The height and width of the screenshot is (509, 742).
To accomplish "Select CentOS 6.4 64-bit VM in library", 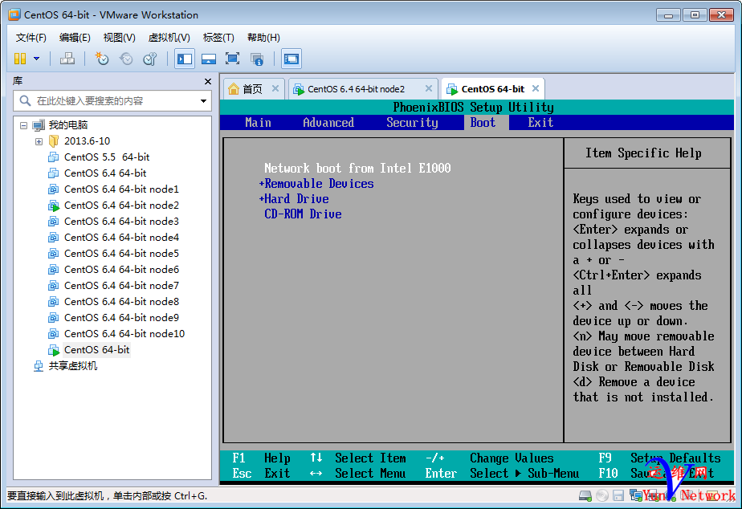I will coord(105,173).
